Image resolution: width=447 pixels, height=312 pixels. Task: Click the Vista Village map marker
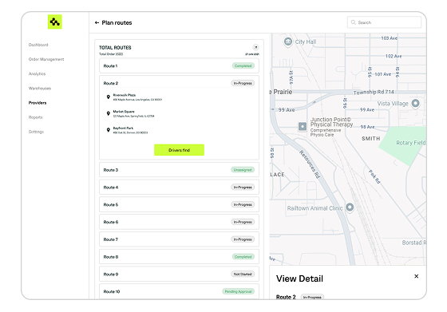[415, 103]
